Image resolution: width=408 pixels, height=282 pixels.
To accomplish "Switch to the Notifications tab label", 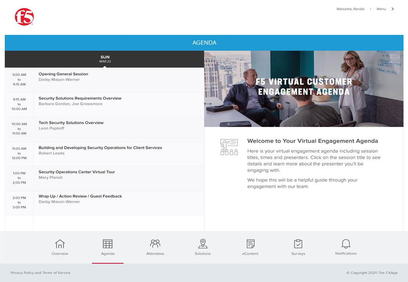I will [346, 253].
